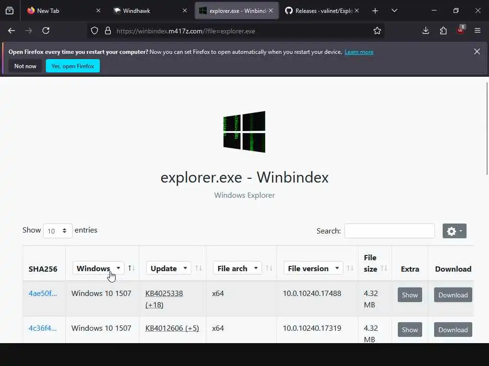
Task: Open hash link 4ae50f...
Action: click(43, 294)
